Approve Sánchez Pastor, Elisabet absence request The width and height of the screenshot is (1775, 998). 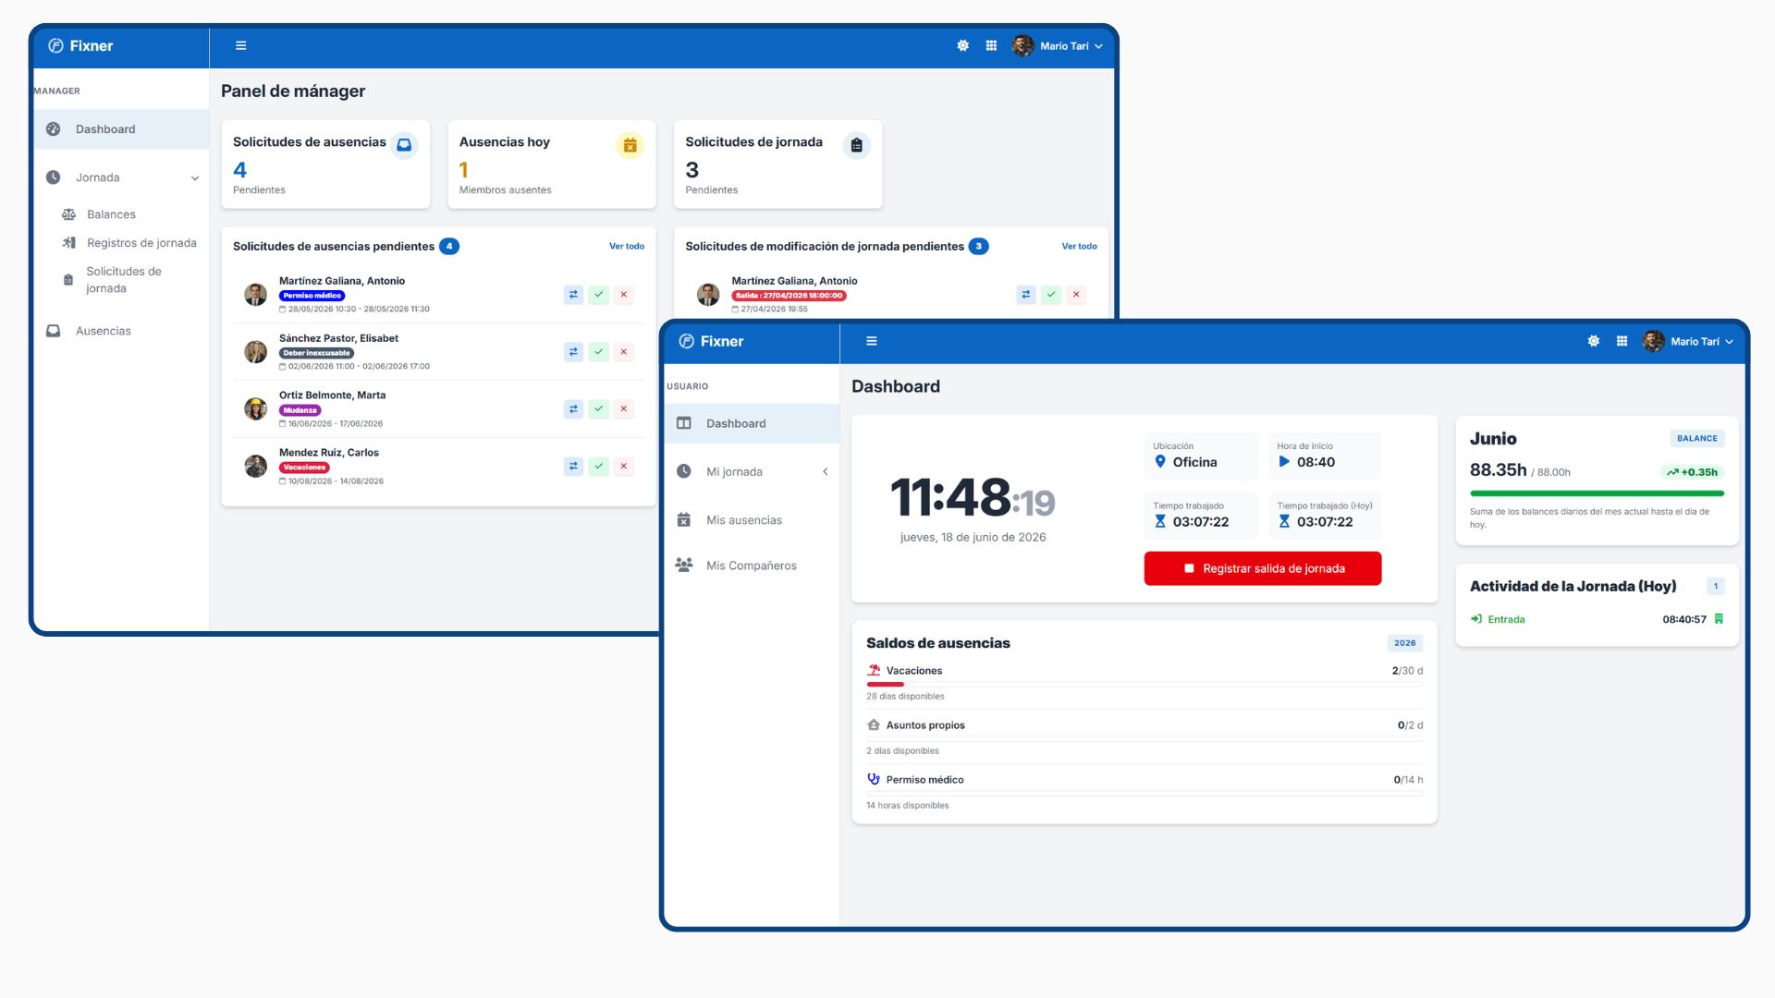[x=598, y=352]
